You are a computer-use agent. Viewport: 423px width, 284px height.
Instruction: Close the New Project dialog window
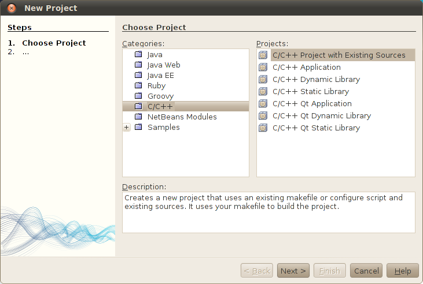[12, 8]
